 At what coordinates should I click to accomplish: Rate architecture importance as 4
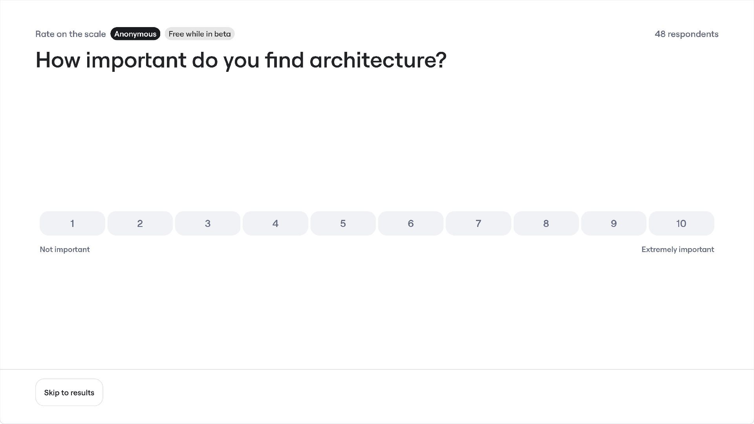click(x=275, y=223)
